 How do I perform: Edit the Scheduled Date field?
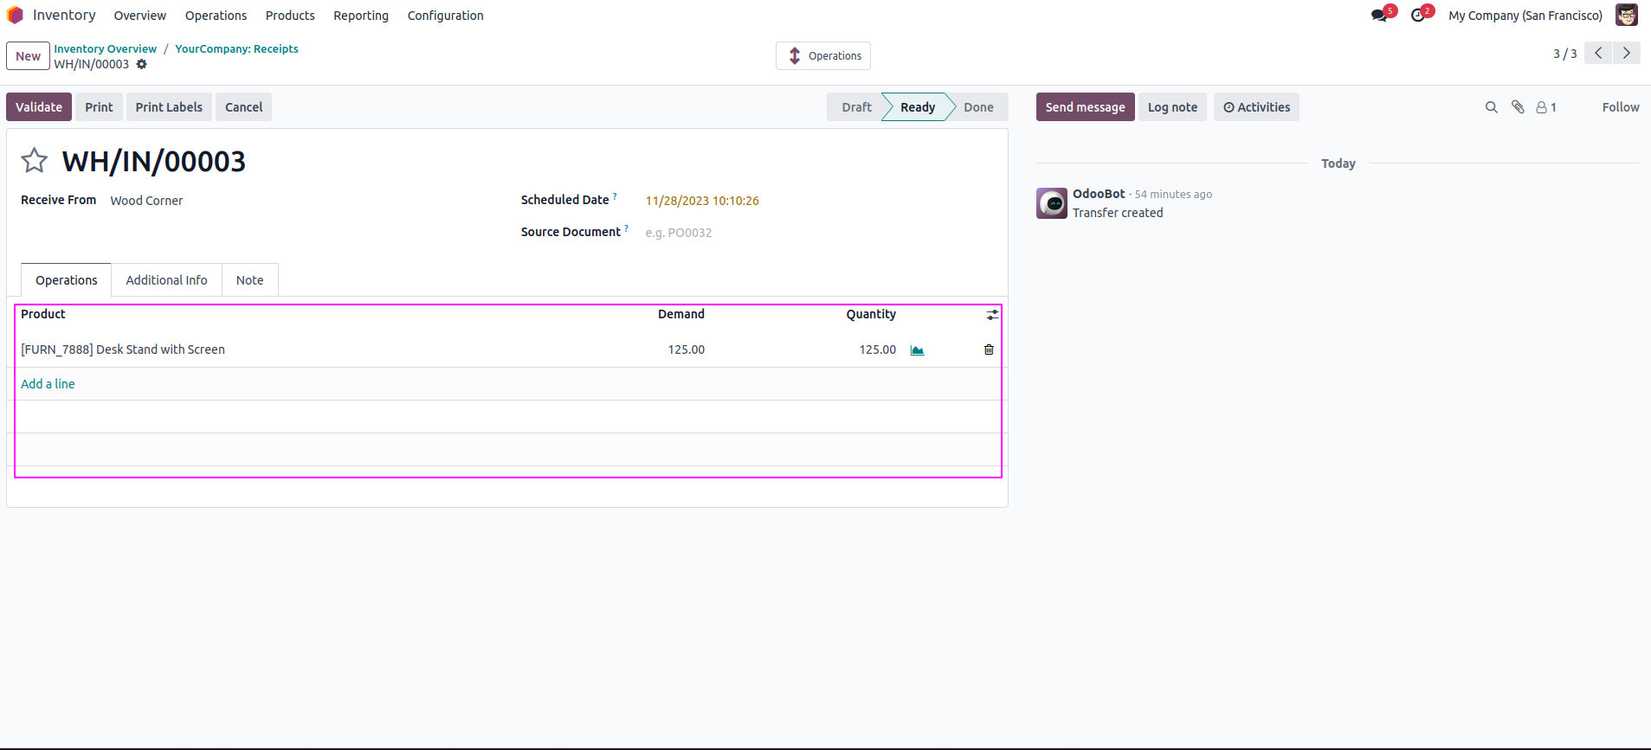[x=702, y=201]
